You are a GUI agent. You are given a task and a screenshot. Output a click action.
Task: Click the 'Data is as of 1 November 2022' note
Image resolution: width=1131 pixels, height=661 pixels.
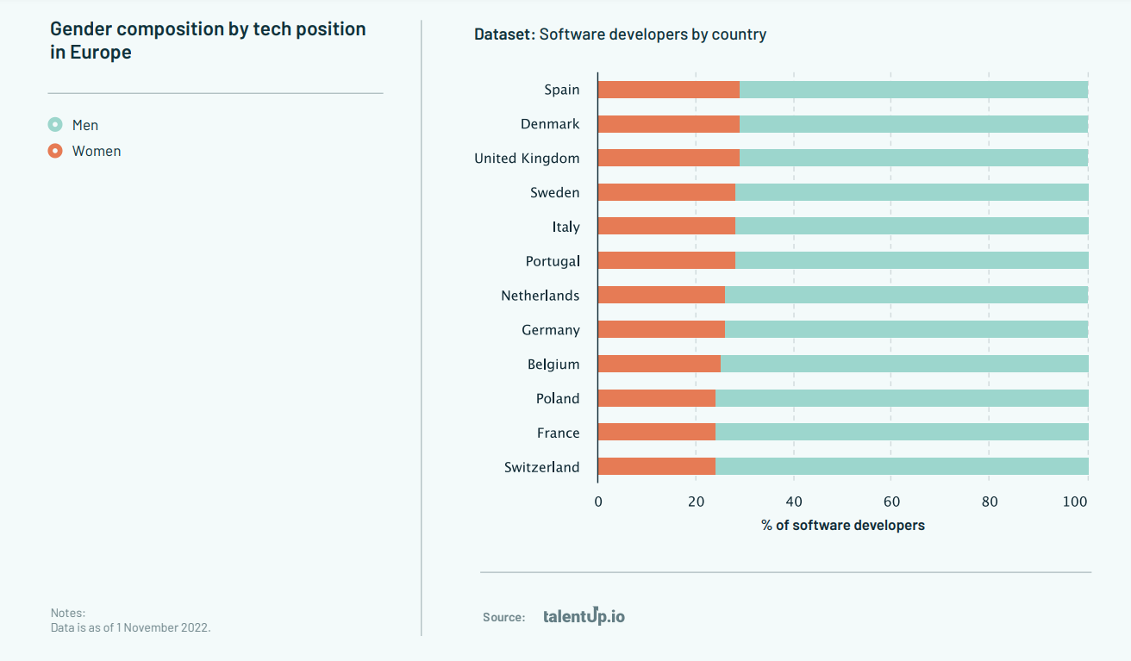click(130, 627)
